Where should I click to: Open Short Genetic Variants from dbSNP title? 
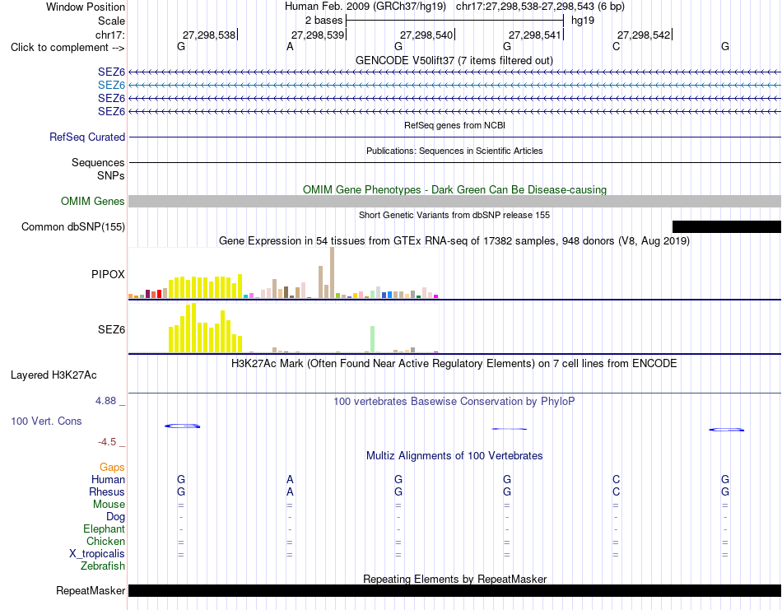454,215
